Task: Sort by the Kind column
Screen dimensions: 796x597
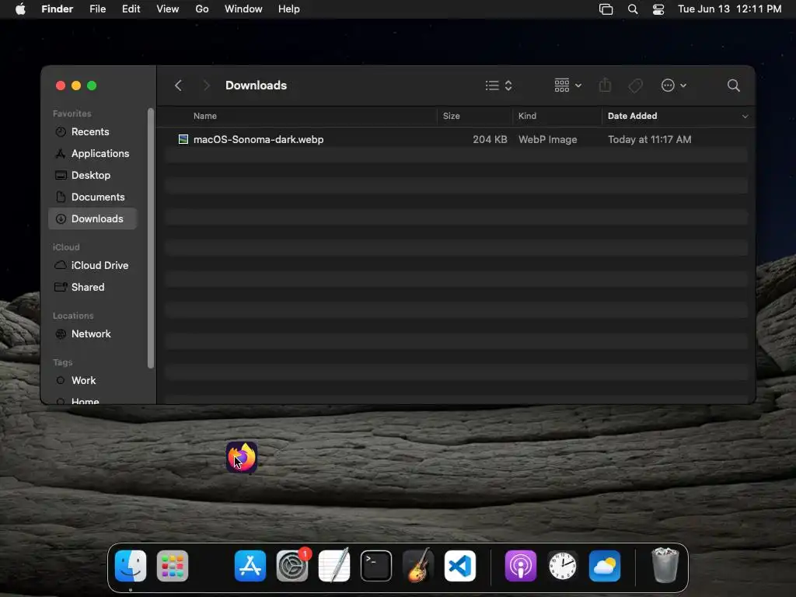Action: click(527, 116)
